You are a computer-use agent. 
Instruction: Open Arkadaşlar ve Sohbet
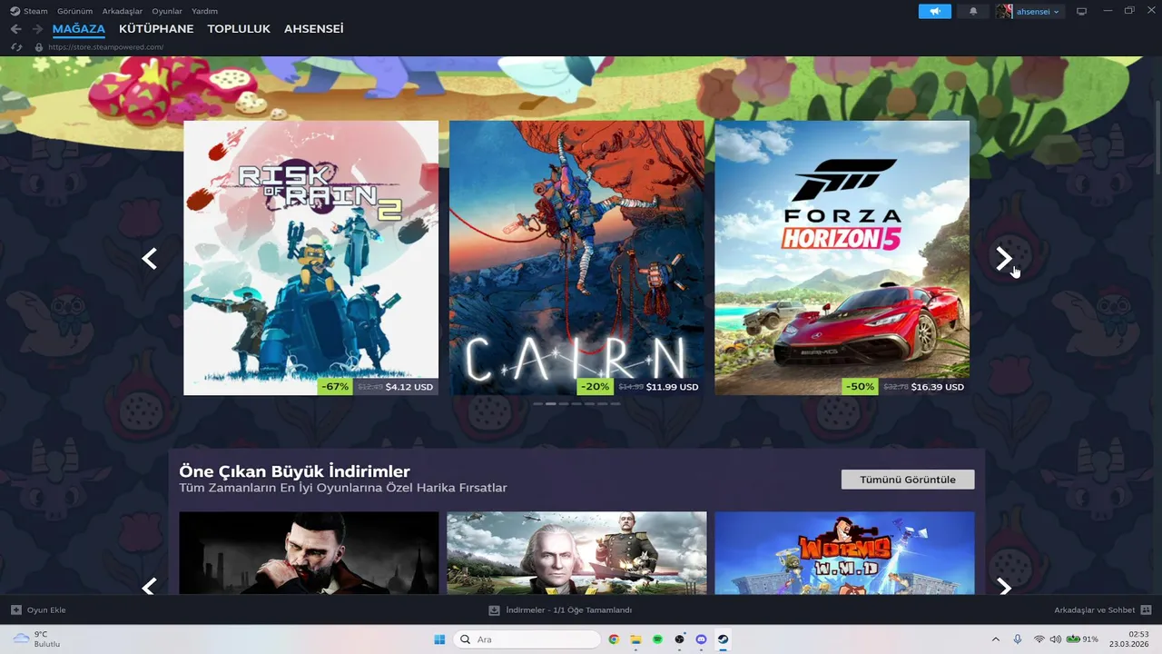(1095, 609)
